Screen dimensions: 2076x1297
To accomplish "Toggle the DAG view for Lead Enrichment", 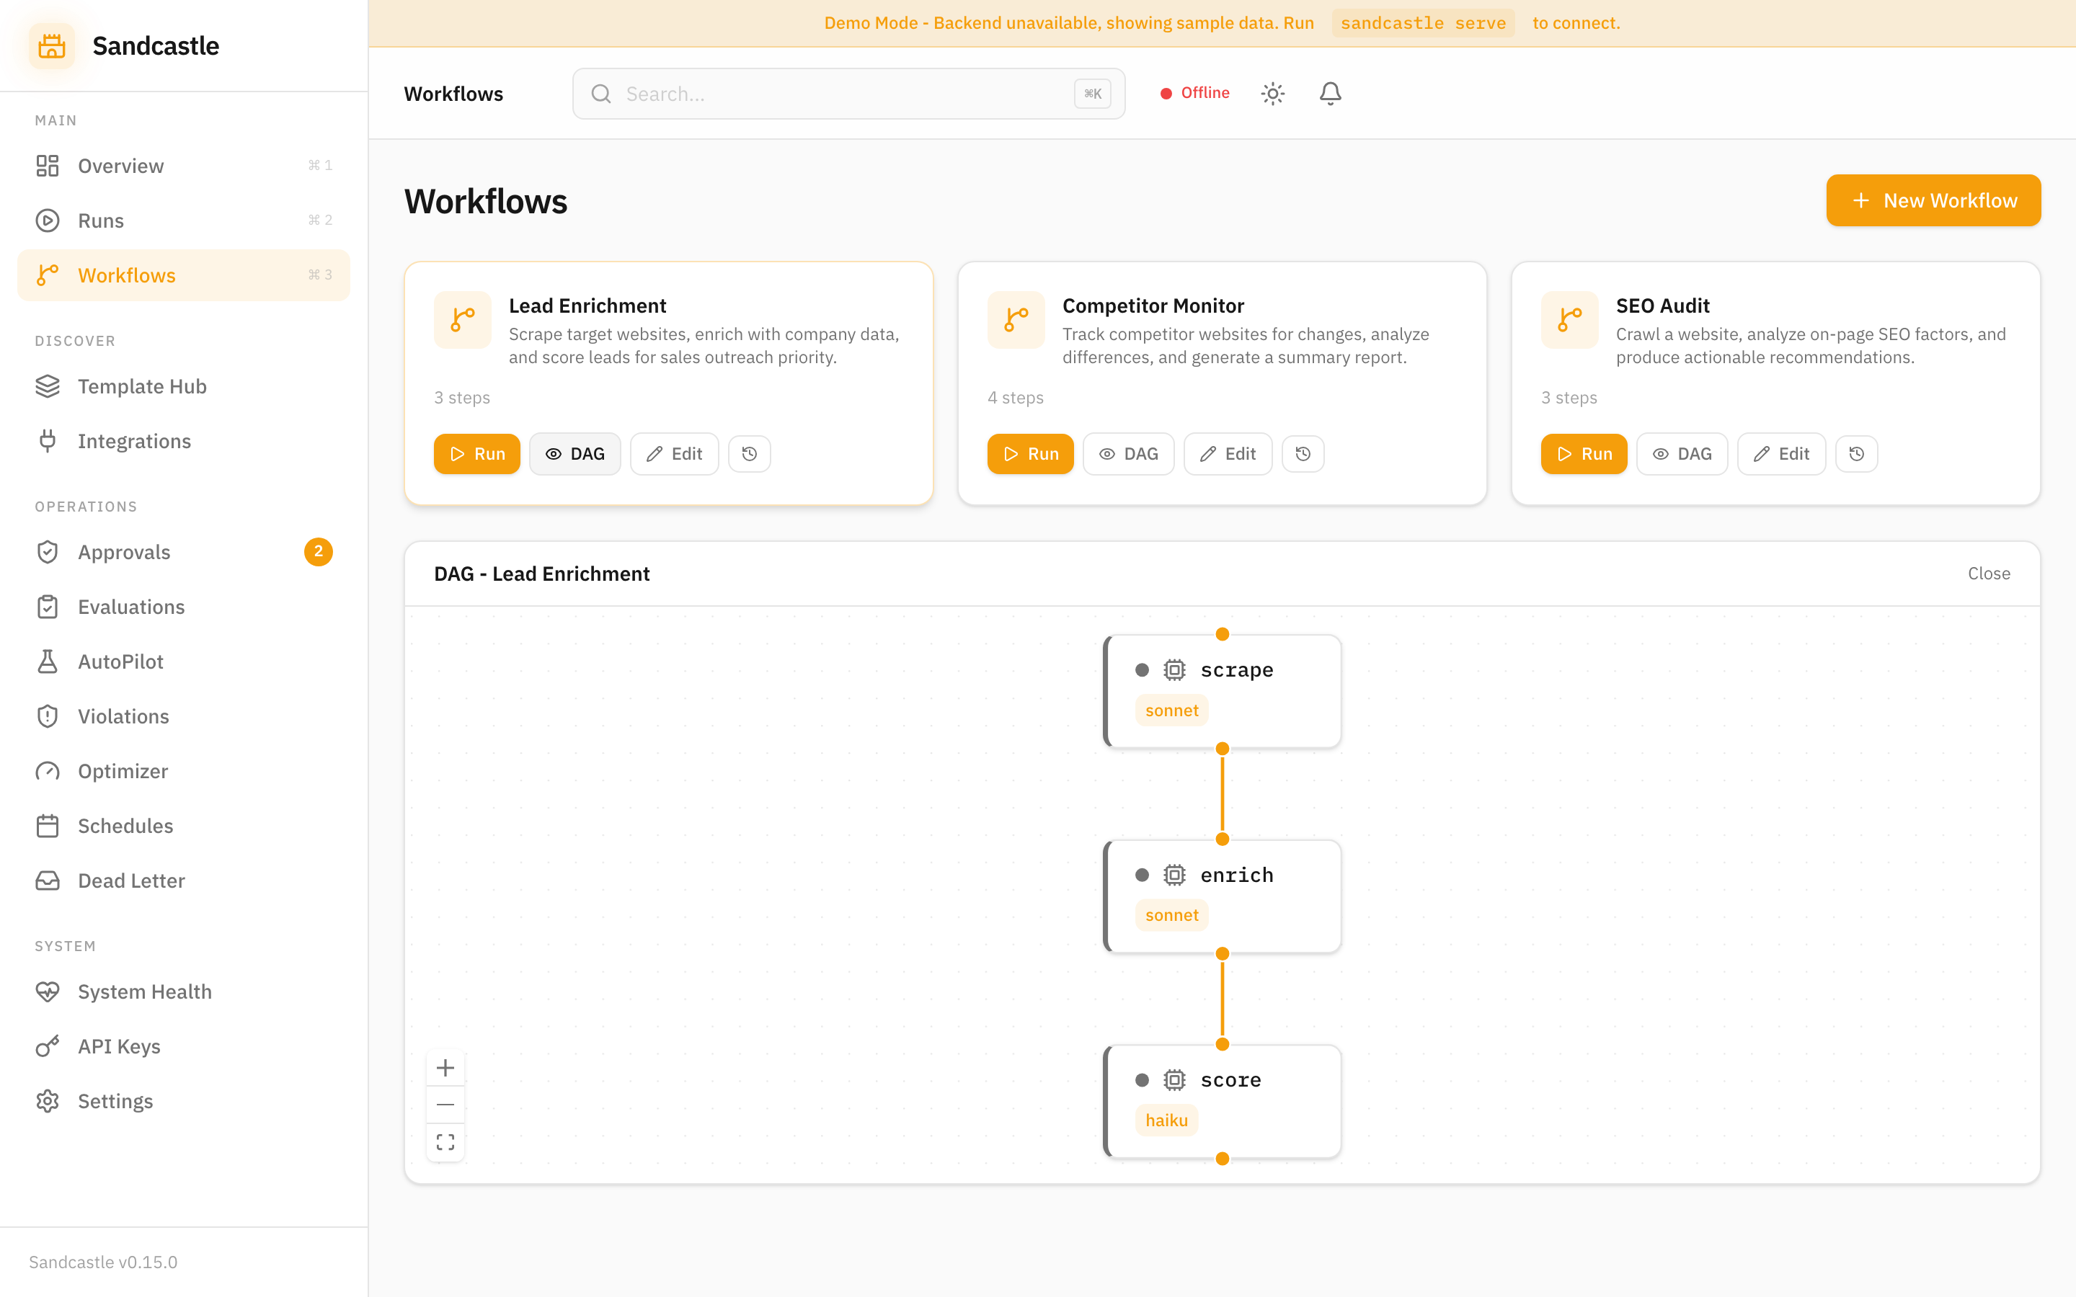I will (575, 454).
